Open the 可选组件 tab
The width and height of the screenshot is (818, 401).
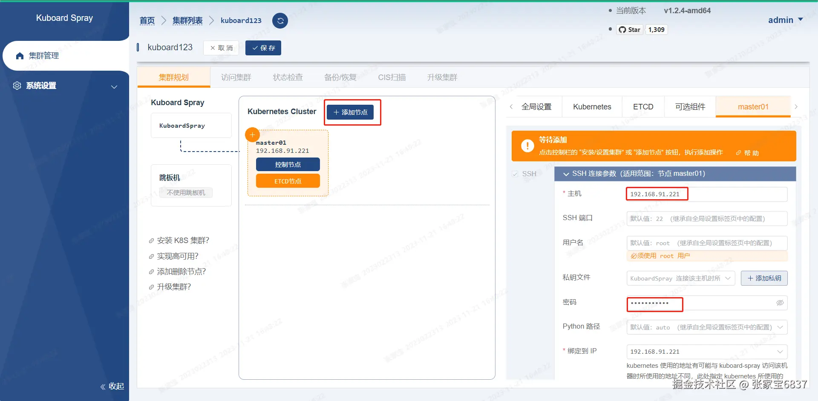(690, 107)
